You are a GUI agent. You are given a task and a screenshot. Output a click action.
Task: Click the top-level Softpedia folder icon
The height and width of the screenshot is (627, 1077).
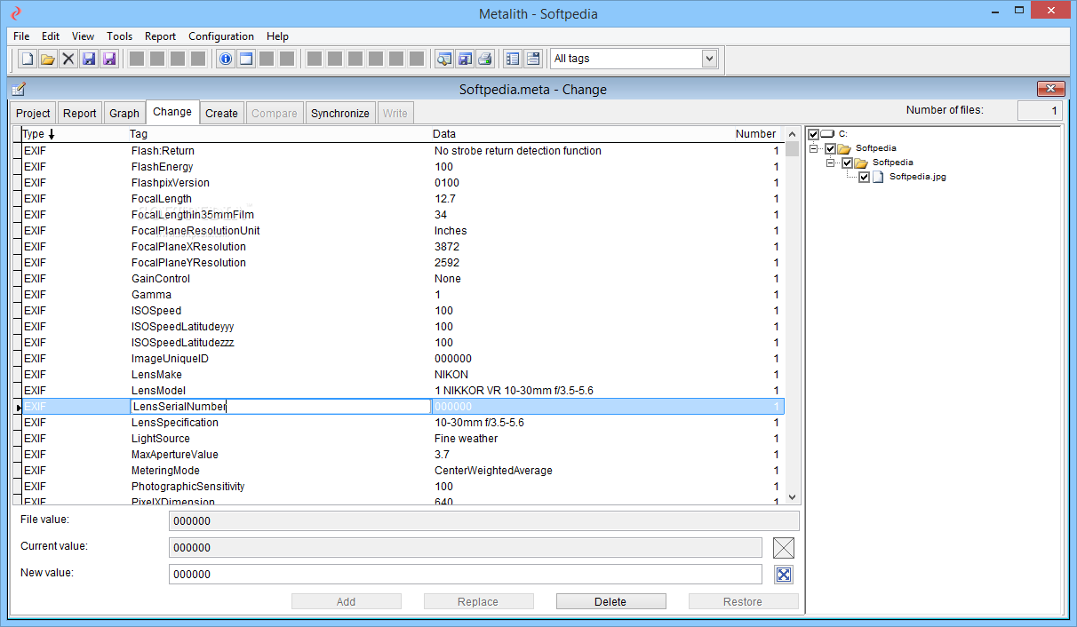tap(844, 148)
